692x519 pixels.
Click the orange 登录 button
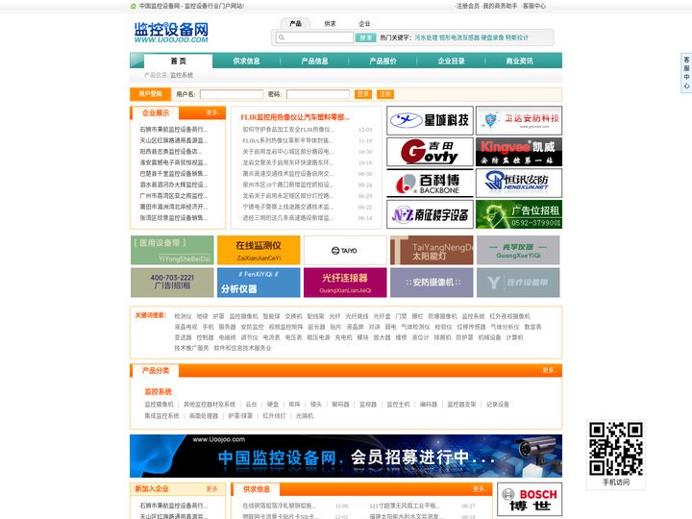pyautogui.click(x=363, y=94)
